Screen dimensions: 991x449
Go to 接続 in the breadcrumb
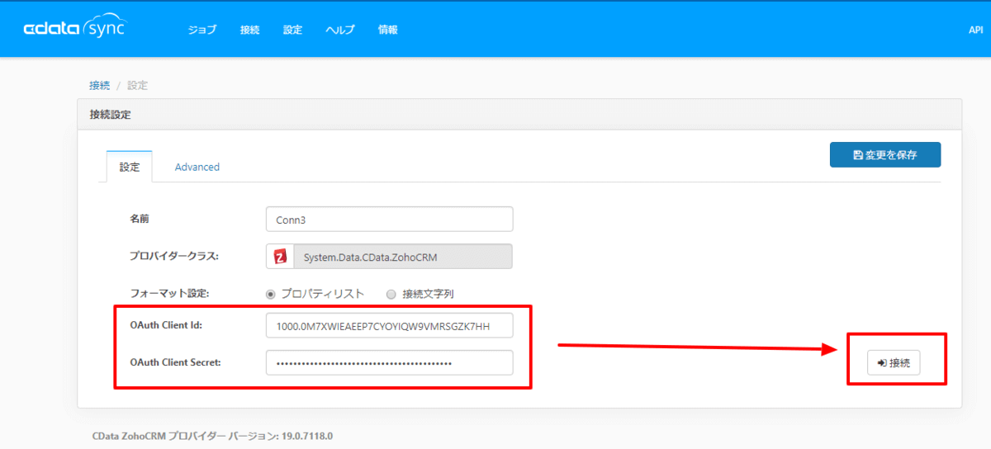[99, 85]
